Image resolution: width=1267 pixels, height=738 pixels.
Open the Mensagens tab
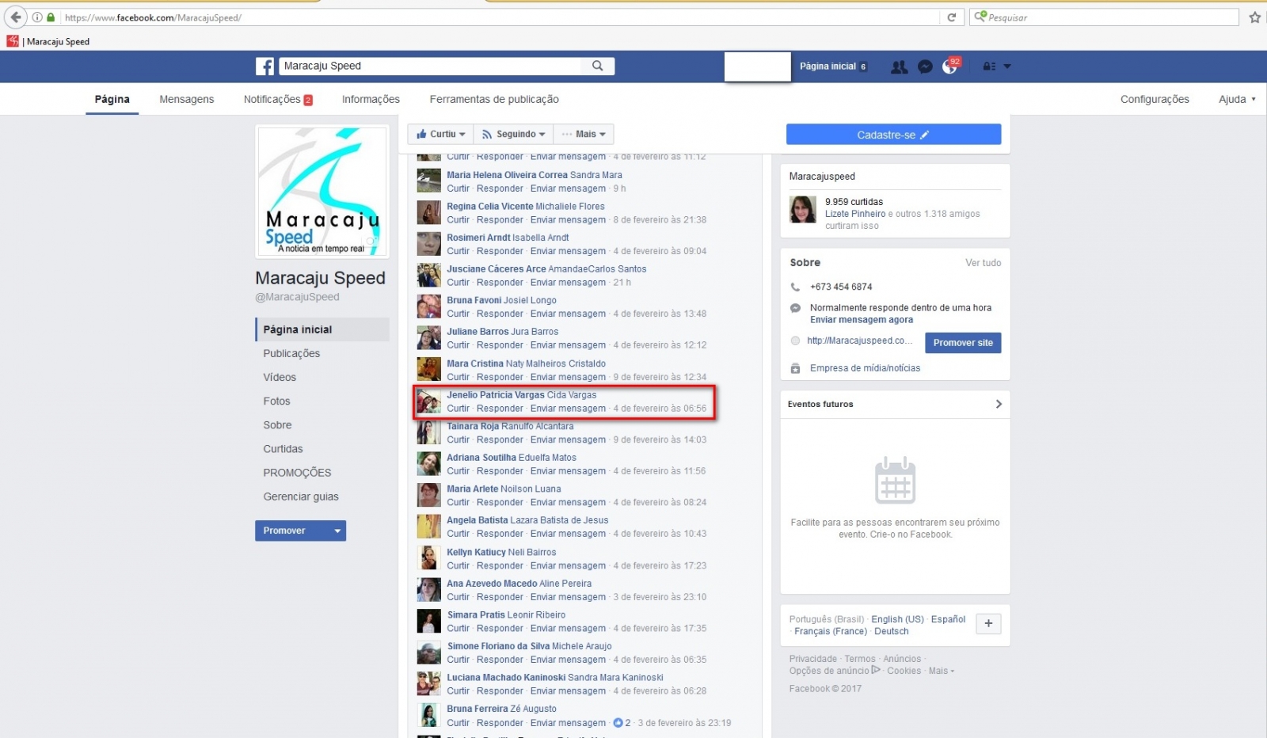click(x=187, y=100)
